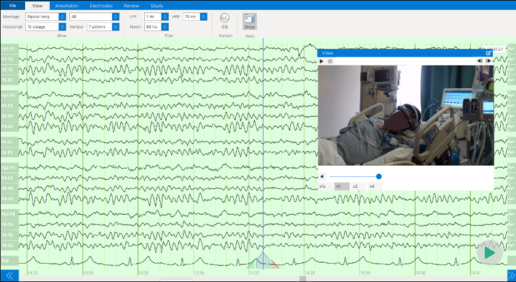The image size is (516, 282).
Task: Select the P4-O2 channel label
Action: pyautogui.click(x=10, y=199)
